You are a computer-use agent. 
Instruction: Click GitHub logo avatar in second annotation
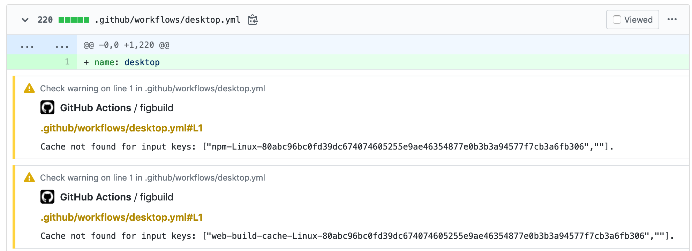click(47, 197)
